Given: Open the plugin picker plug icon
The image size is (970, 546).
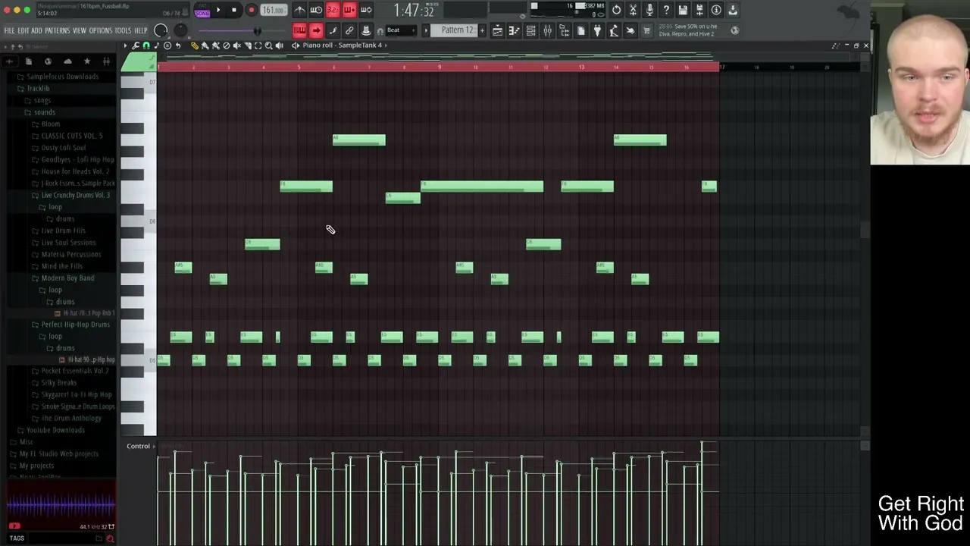Looking at the screenshot, I should 597,30.
